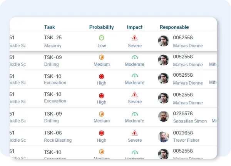Click the Medium probability icon for TSK-09 Drilling
The width and height of the screenshot is (231, 166).
(x=102, y=57)
